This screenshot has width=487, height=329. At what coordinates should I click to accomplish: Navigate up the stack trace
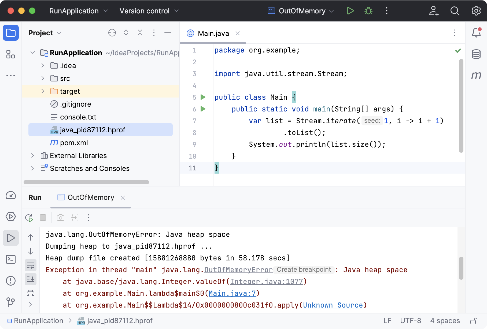tap(31, 237)
